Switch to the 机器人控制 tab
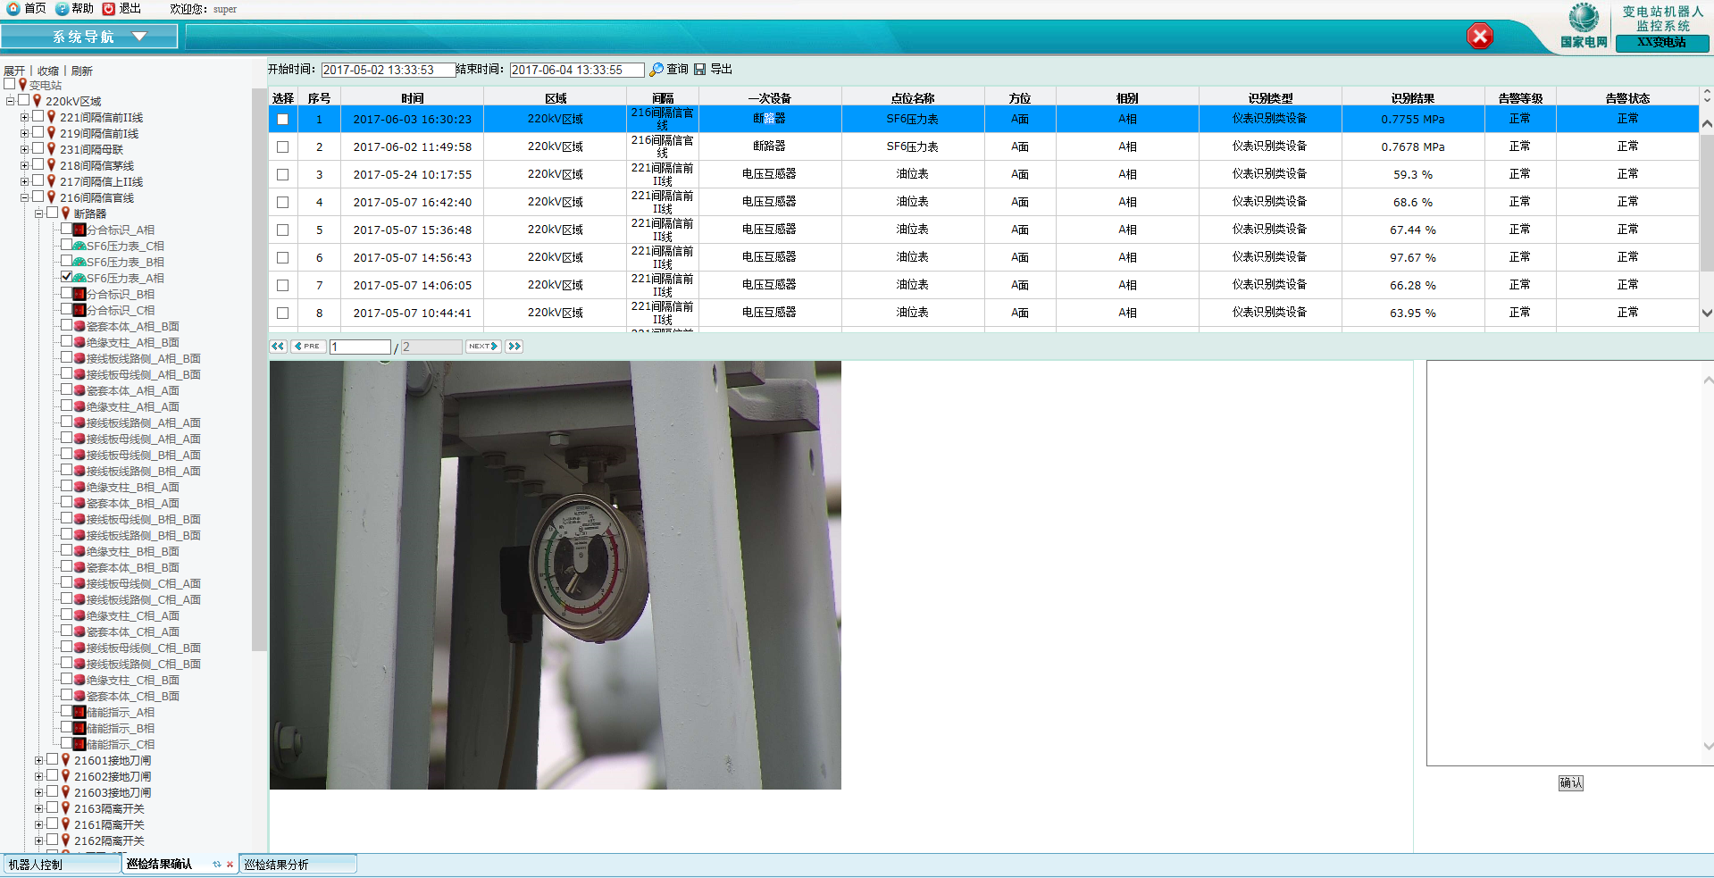 tap(36, 865)
